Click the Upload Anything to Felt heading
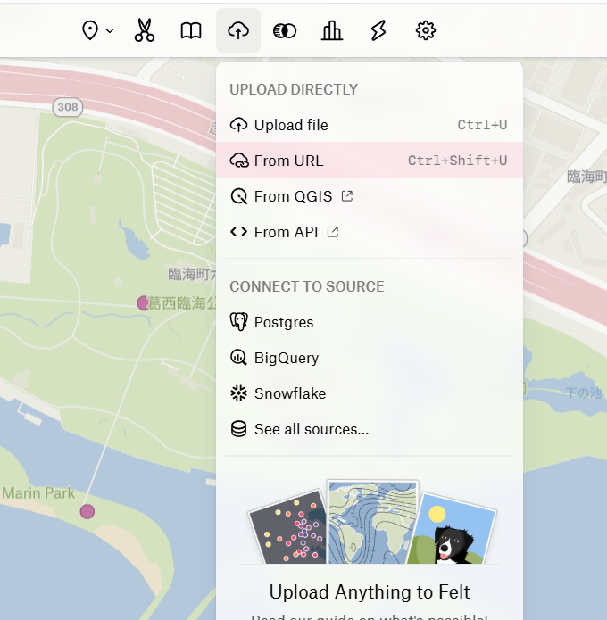The height and width of the screenshot is (620, 607). pyautogui.click(x=370, y=592)
